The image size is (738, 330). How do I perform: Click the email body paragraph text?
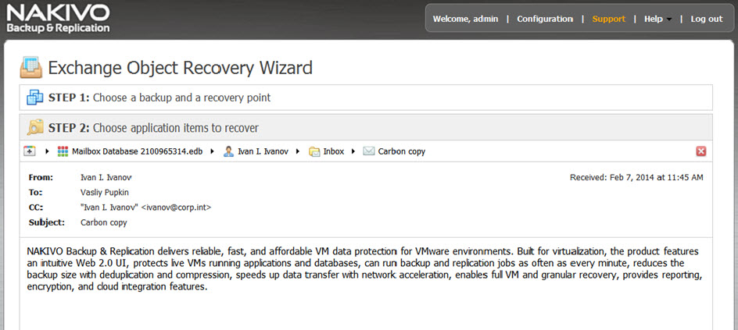(365, 269)
